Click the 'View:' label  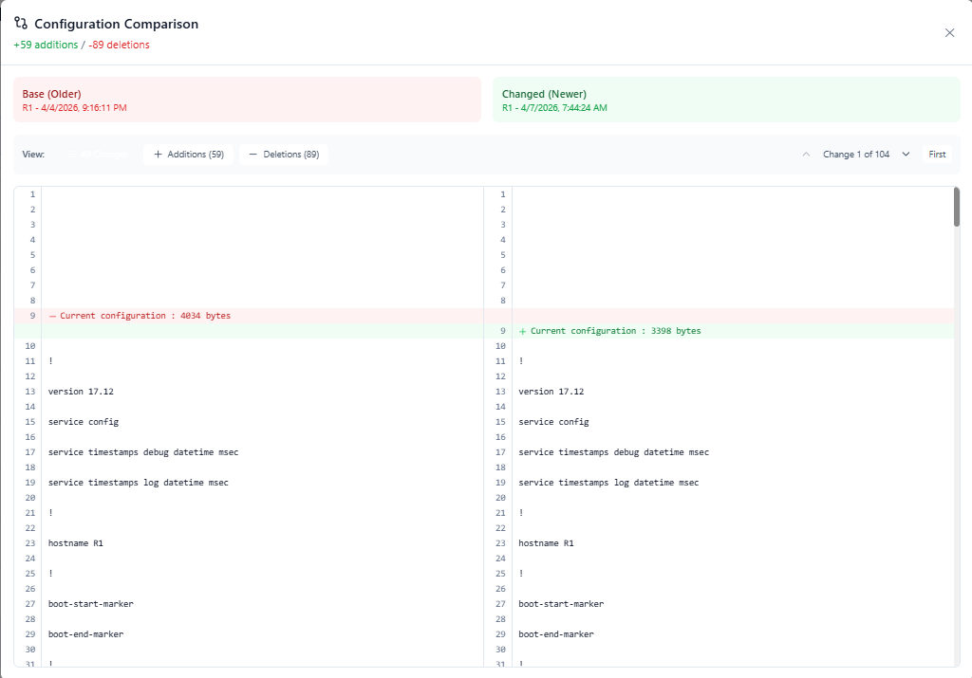(x=33, y=155)
